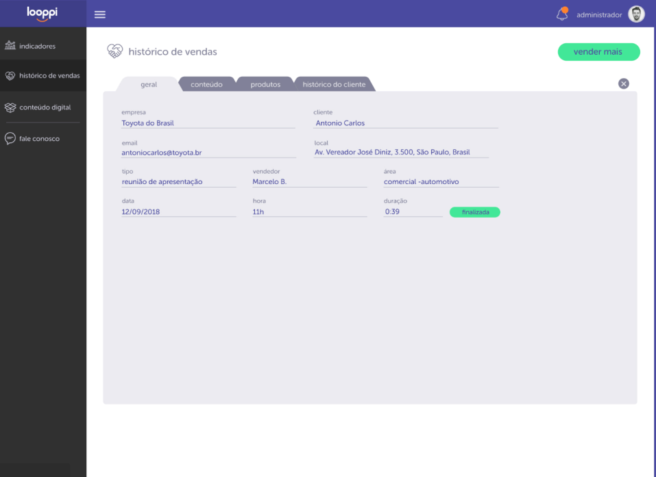Screen dimensions: 656x477
Task: Click the vender mais button
Action: point(598,52)
